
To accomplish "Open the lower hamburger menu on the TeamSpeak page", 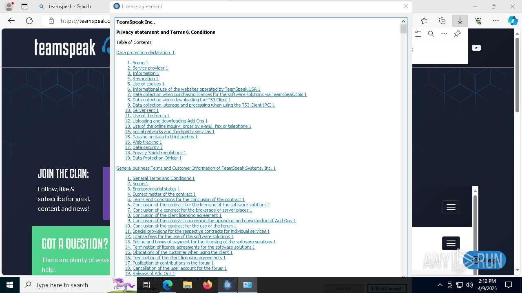I will (451, 243).
